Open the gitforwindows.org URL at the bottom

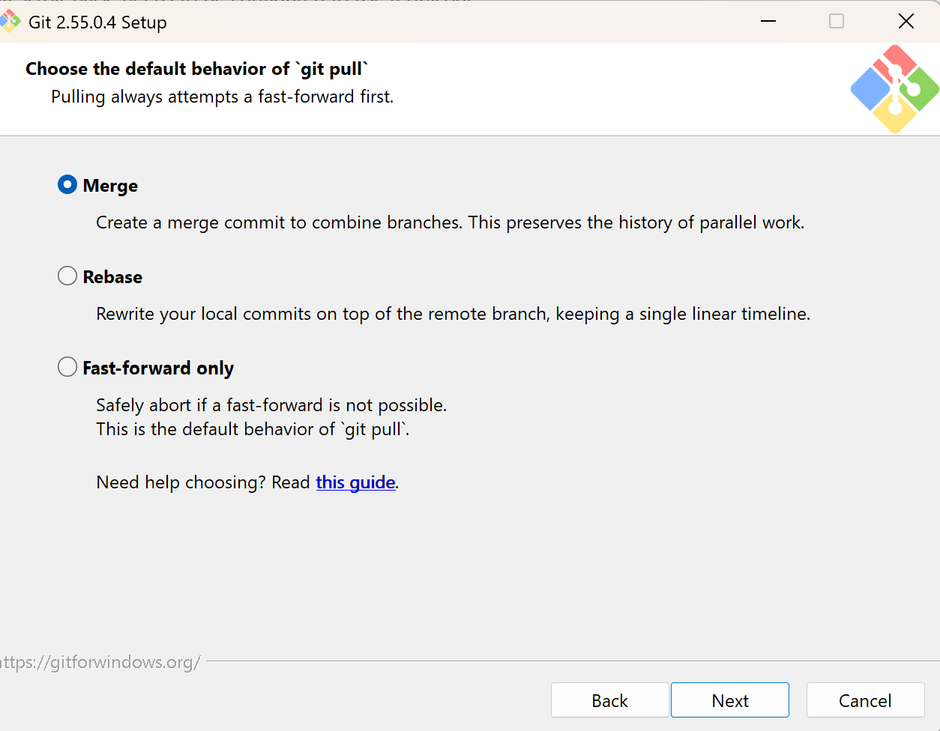[x=100, y=662]
